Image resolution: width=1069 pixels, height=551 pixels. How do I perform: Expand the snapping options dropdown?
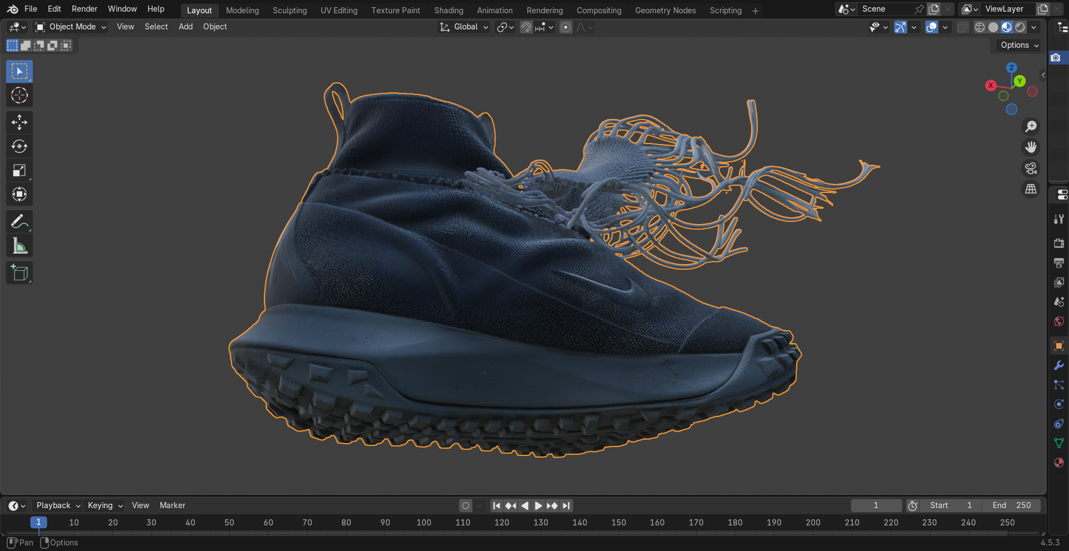[545, 27]
